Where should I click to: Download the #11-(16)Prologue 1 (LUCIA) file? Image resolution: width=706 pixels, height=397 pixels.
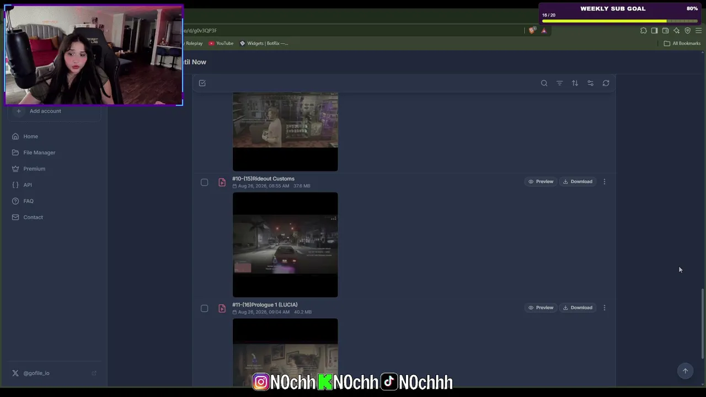coord(577,308)
